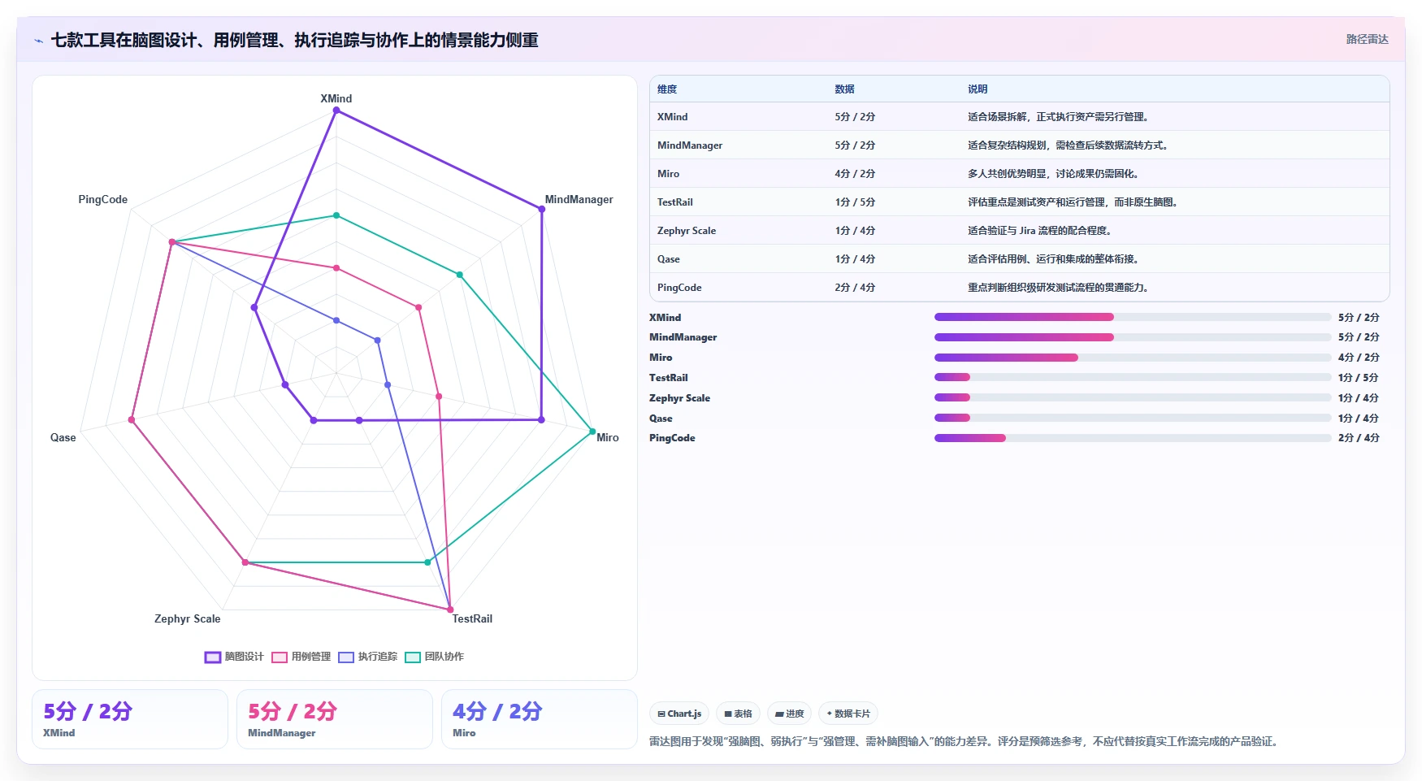Viewport: 1422px width, 781px height.
Task: Click the 路径雷达 label in header
Action: click(x=1367, y=39)
